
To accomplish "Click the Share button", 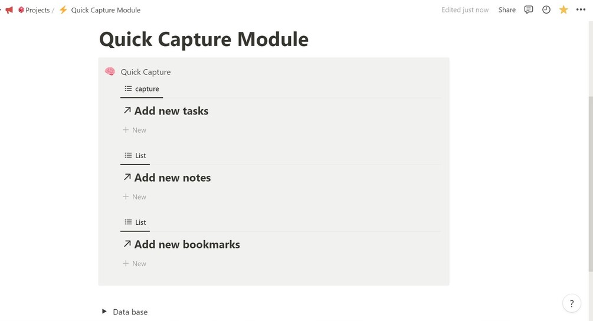I will [x=507, y=10].
